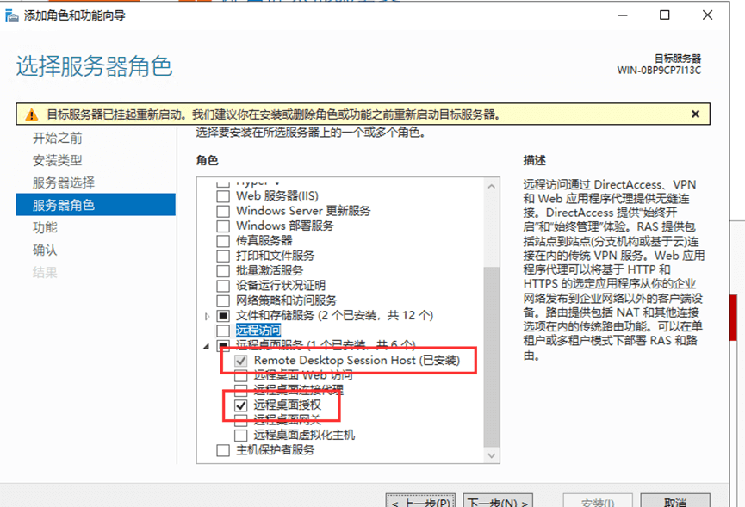Click the 下一步(N) button

click(x=498, y=502)
